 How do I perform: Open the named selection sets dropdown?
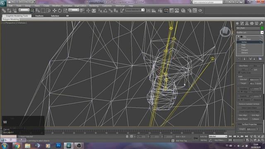135,10
